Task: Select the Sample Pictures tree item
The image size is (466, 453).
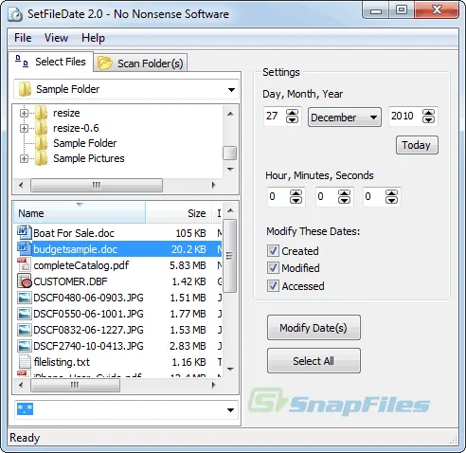Action: coord(89,158)
